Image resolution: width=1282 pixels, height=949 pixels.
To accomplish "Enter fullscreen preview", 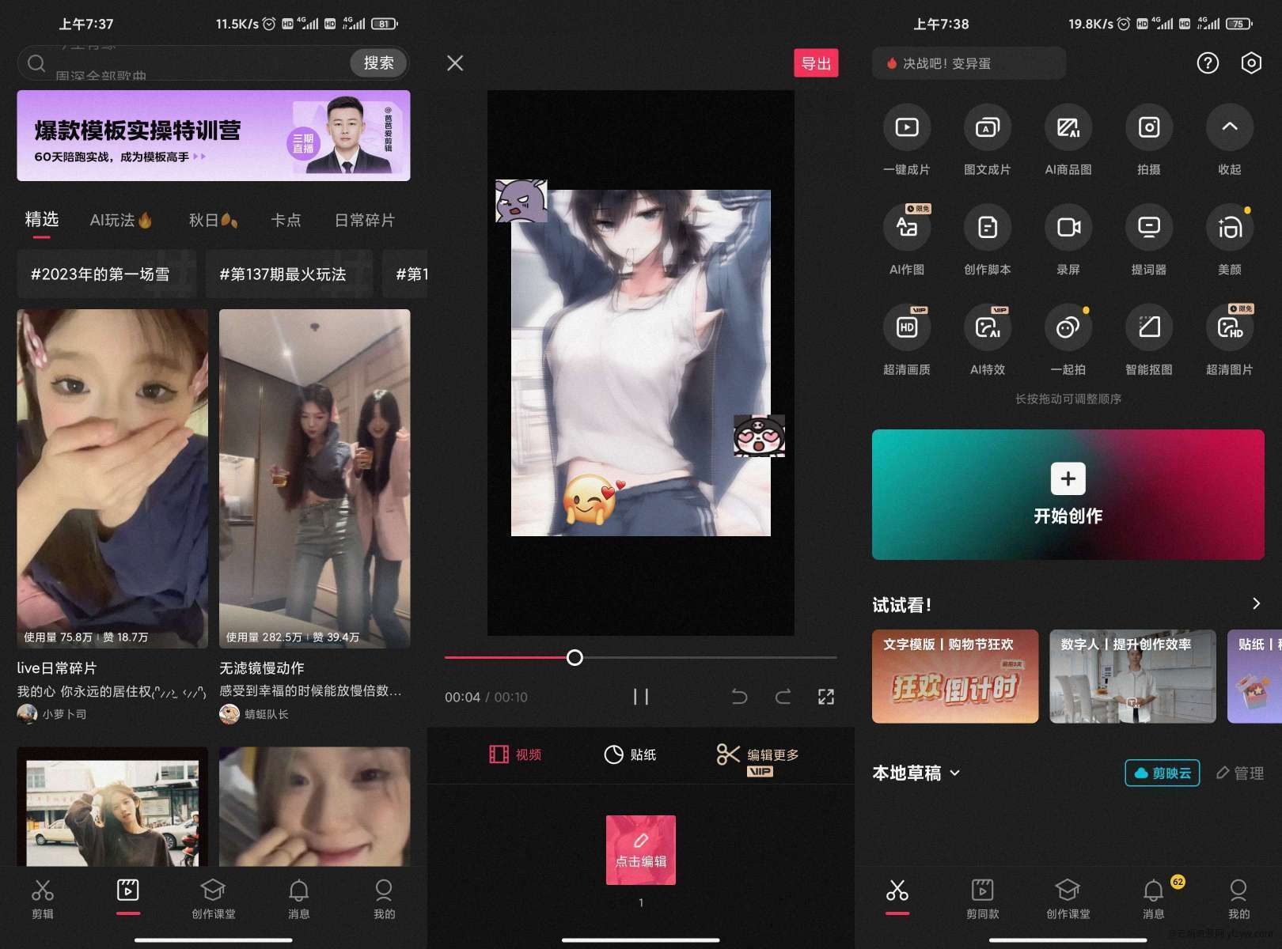I will (x=826, y=697).
